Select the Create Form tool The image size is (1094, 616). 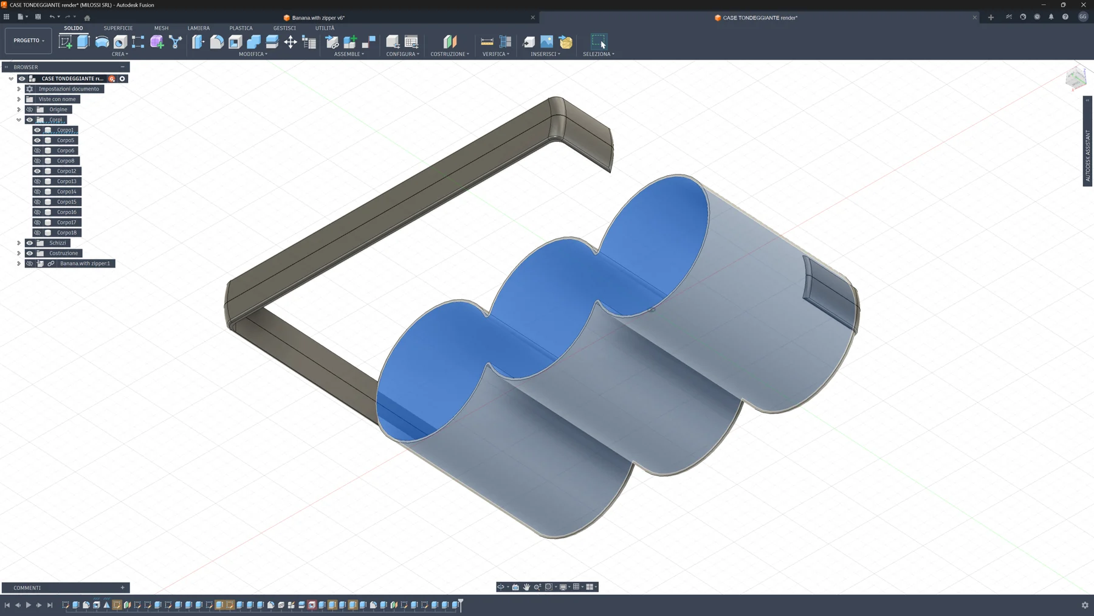click(x=157, y=41)
